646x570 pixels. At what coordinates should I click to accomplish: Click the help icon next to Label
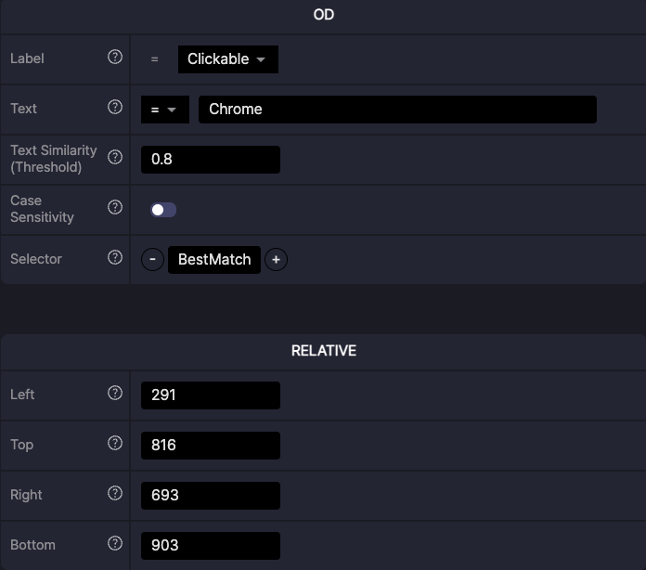point(115,58)
